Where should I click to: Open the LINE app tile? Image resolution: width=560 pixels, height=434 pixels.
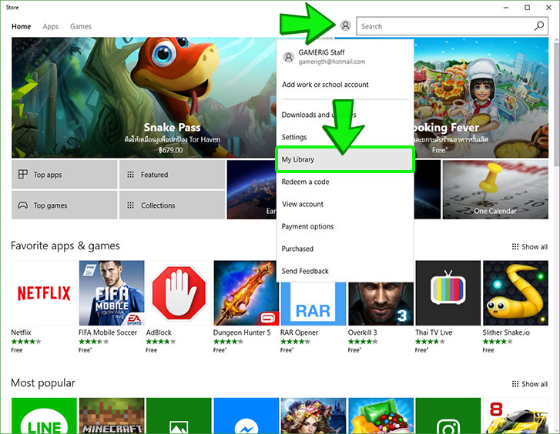(44, 416)
